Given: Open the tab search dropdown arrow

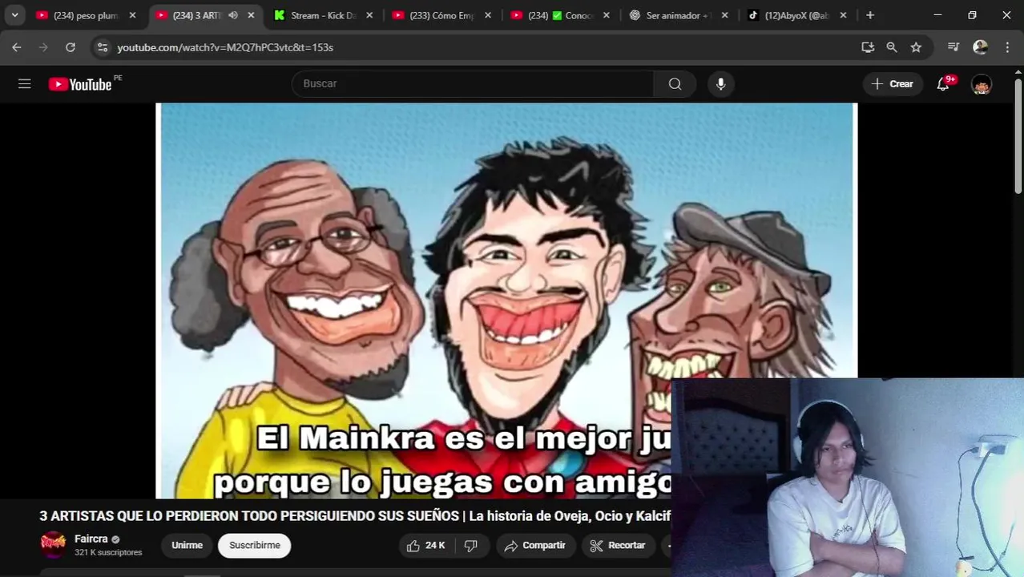Looking at the screenshot, I should (x=14, y=15).
